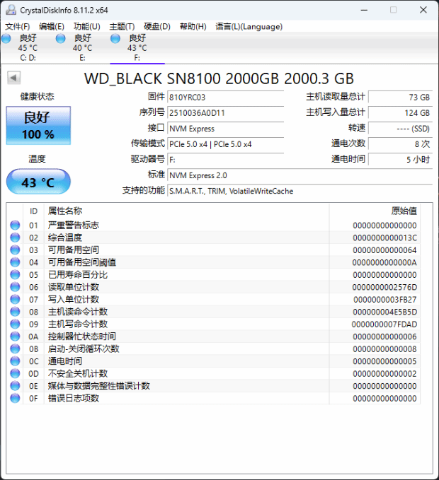Click the ID column header

34,211
